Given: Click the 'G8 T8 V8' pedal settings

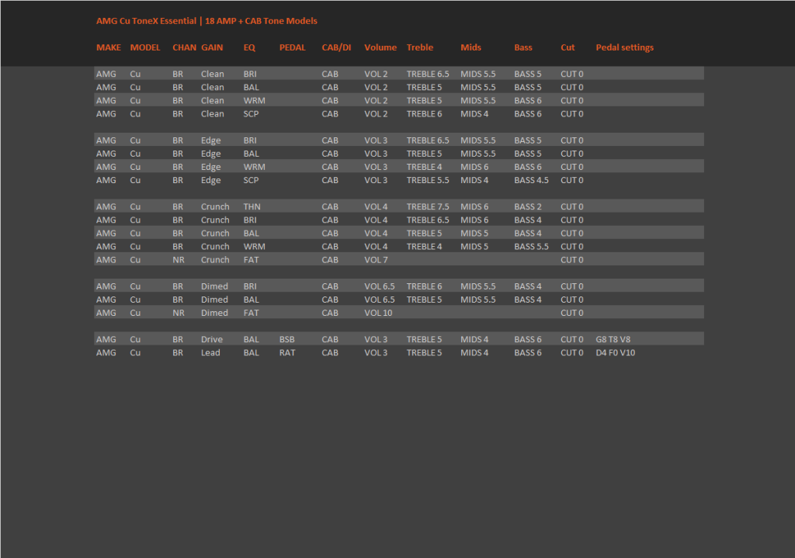Looking at the screenshot, I should (613, 339).
